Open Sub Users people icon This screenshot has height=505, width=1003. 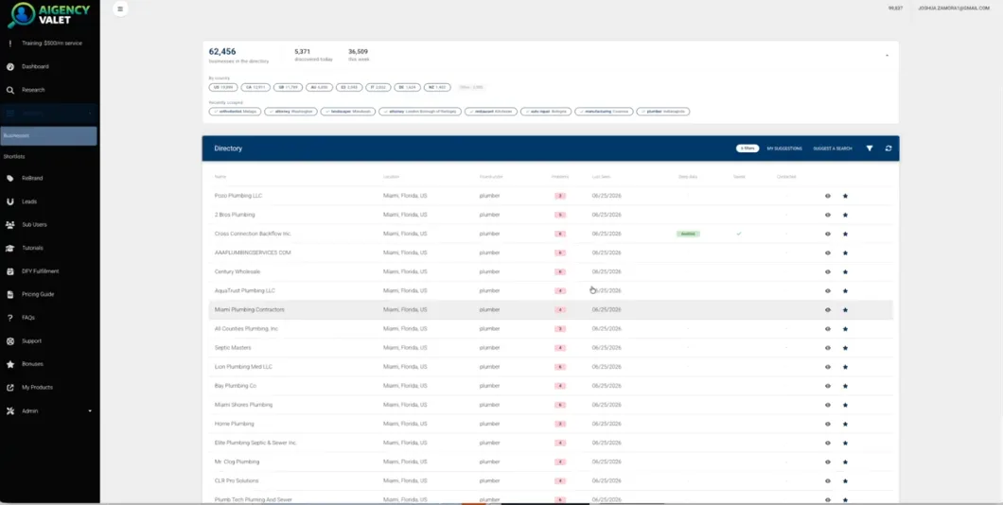10,225
